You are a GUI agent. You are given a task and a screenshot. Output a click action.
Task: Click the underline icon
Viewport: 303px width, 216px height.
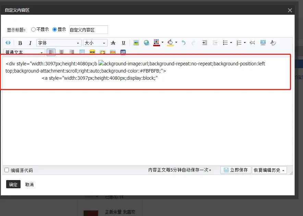(x=123, y=42)
